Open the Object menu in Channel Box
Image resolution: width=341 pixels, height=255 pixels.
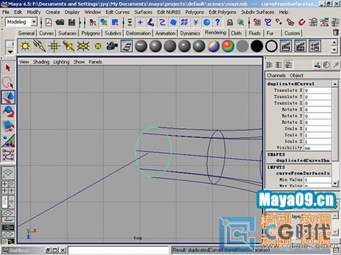pyautogui.click(x=296, y=76)
